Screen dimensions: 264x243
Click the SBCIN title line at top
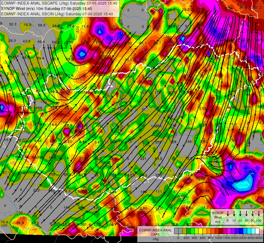click(x=57, y=14)
